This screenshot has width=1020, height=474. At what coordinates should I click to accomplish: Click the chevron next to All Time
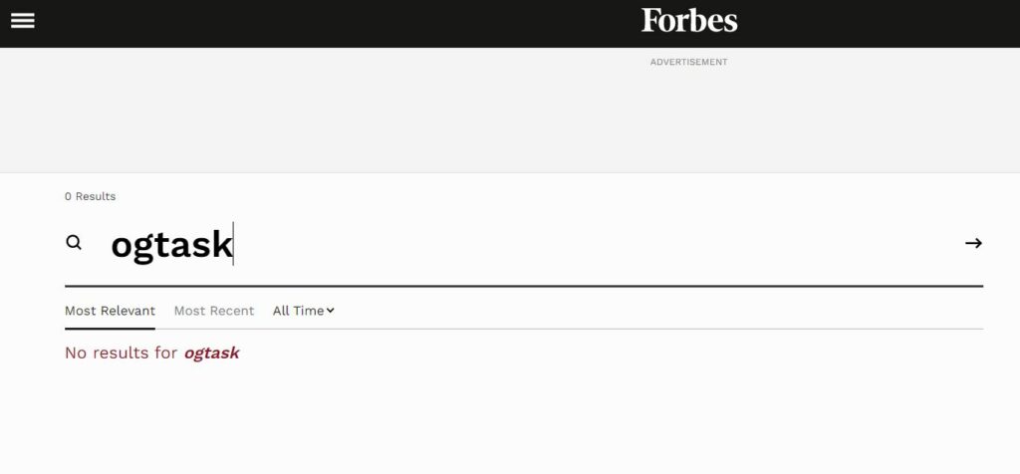[x=331, y=311]
